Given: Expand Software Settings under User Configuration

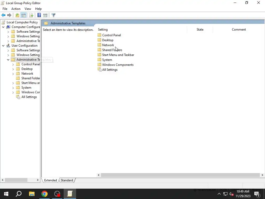Looking at the screenshot, I should click(x=8, y=50).
